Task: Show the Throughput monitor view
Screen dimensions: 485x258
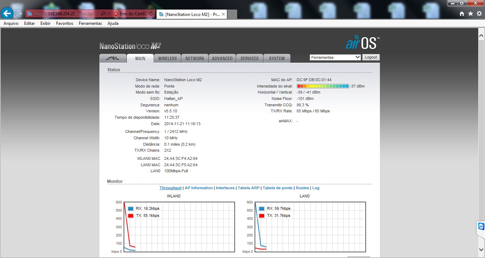Action: (x=170, y=188)
